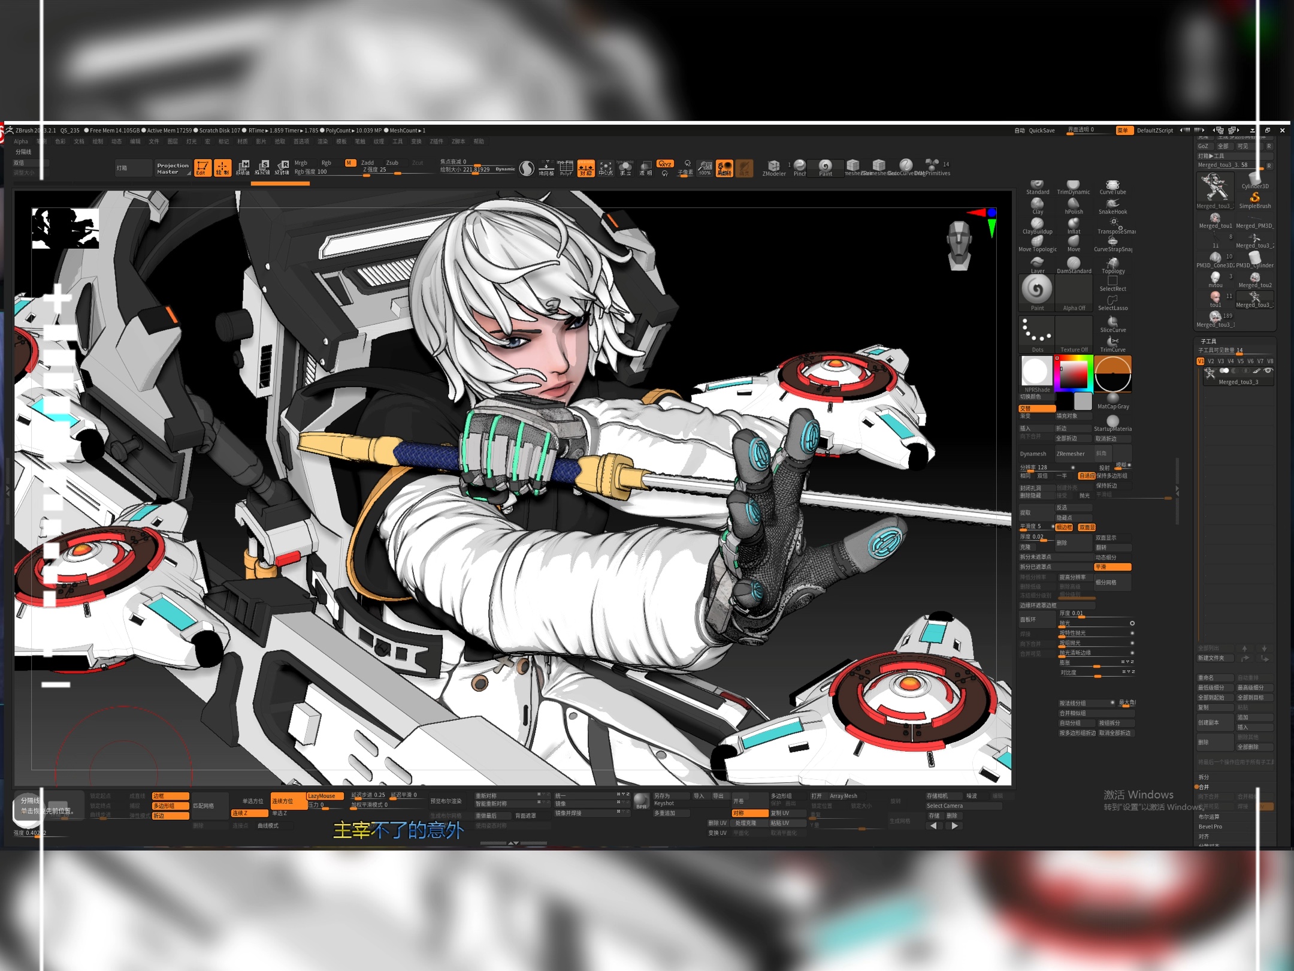Select the Merged_tou1 tool thumbnail

pyautogui.click(x=1215, y=221)
